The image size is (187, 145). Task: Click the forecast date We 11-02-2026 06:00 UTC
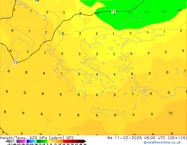coord(136,138)
